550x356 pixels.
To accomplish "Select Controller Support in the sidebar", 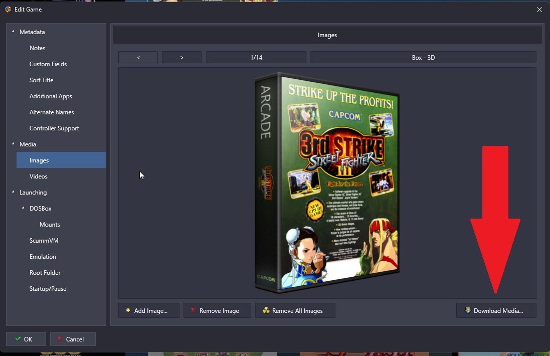I will 54,128.
